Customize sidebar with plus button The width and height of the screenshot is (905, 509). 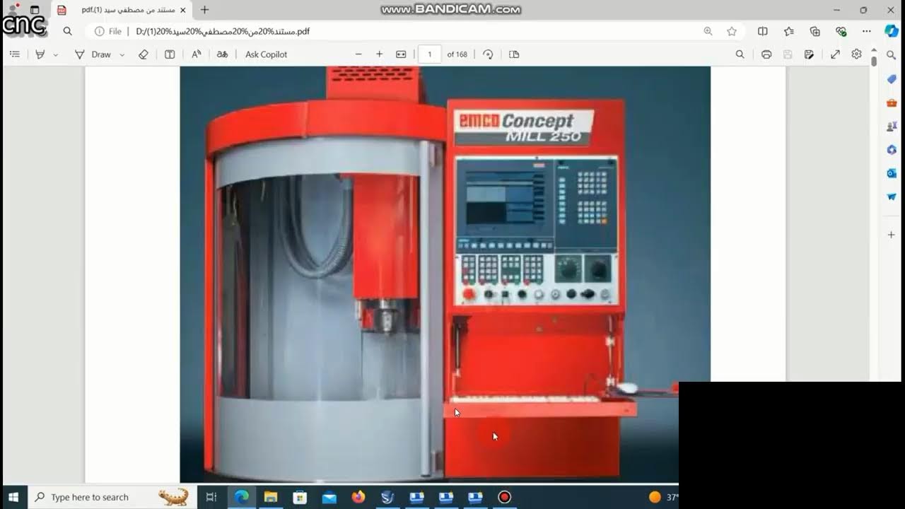(x=892, y=235)
